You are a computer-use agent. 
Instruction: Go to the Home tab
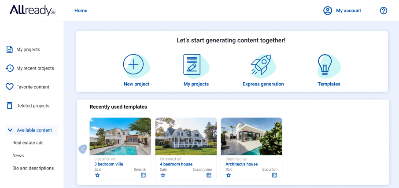(x=81, y=11)
